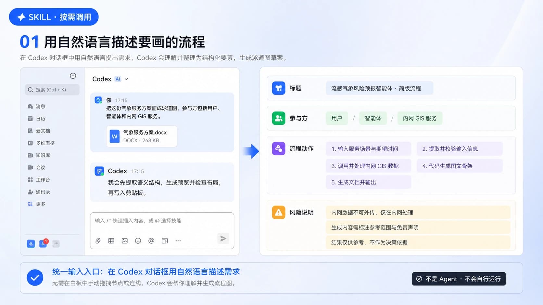The height and width of the screenshot is (305, 543).
Task: Click step 1. 输入服务场景与期望时间
Action: coord(369,149)
